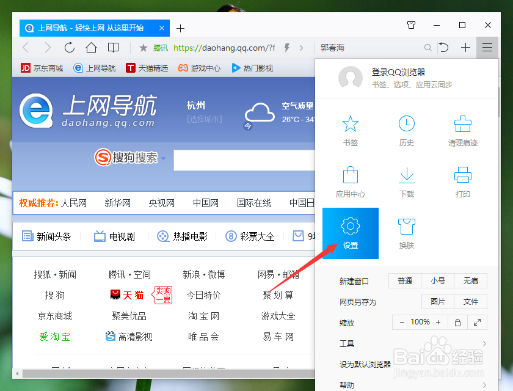Expand the 帮助 (Help) submenu
Screen dimensions: 513x391
point(413,385)
